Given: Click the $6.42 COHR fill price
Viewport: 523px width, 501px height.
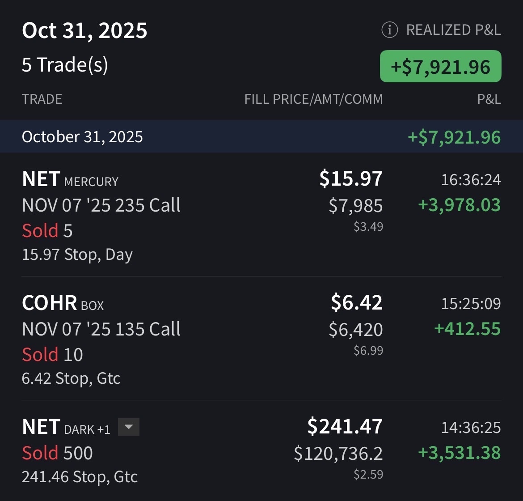Looking at the screenshot, I should (x=356, y=302).
